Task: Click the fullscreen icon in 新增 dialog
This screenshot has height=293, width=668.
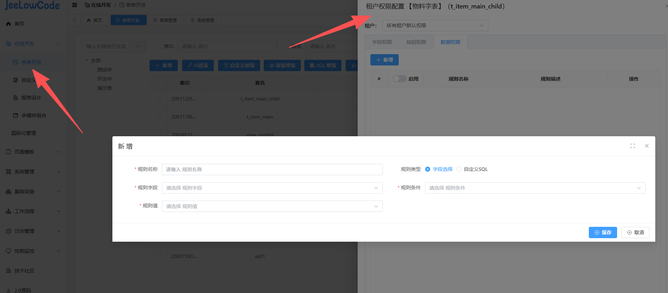Action: click(632, 146)
